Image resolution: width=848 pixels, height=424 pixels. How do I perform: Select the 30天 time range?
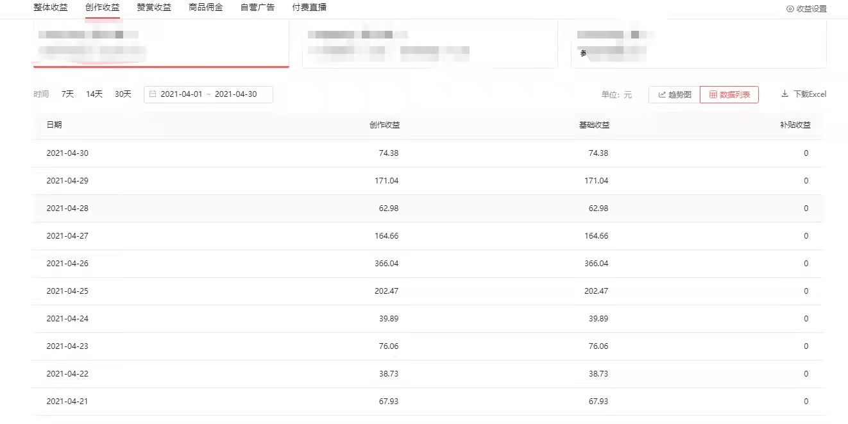(123, 94)
